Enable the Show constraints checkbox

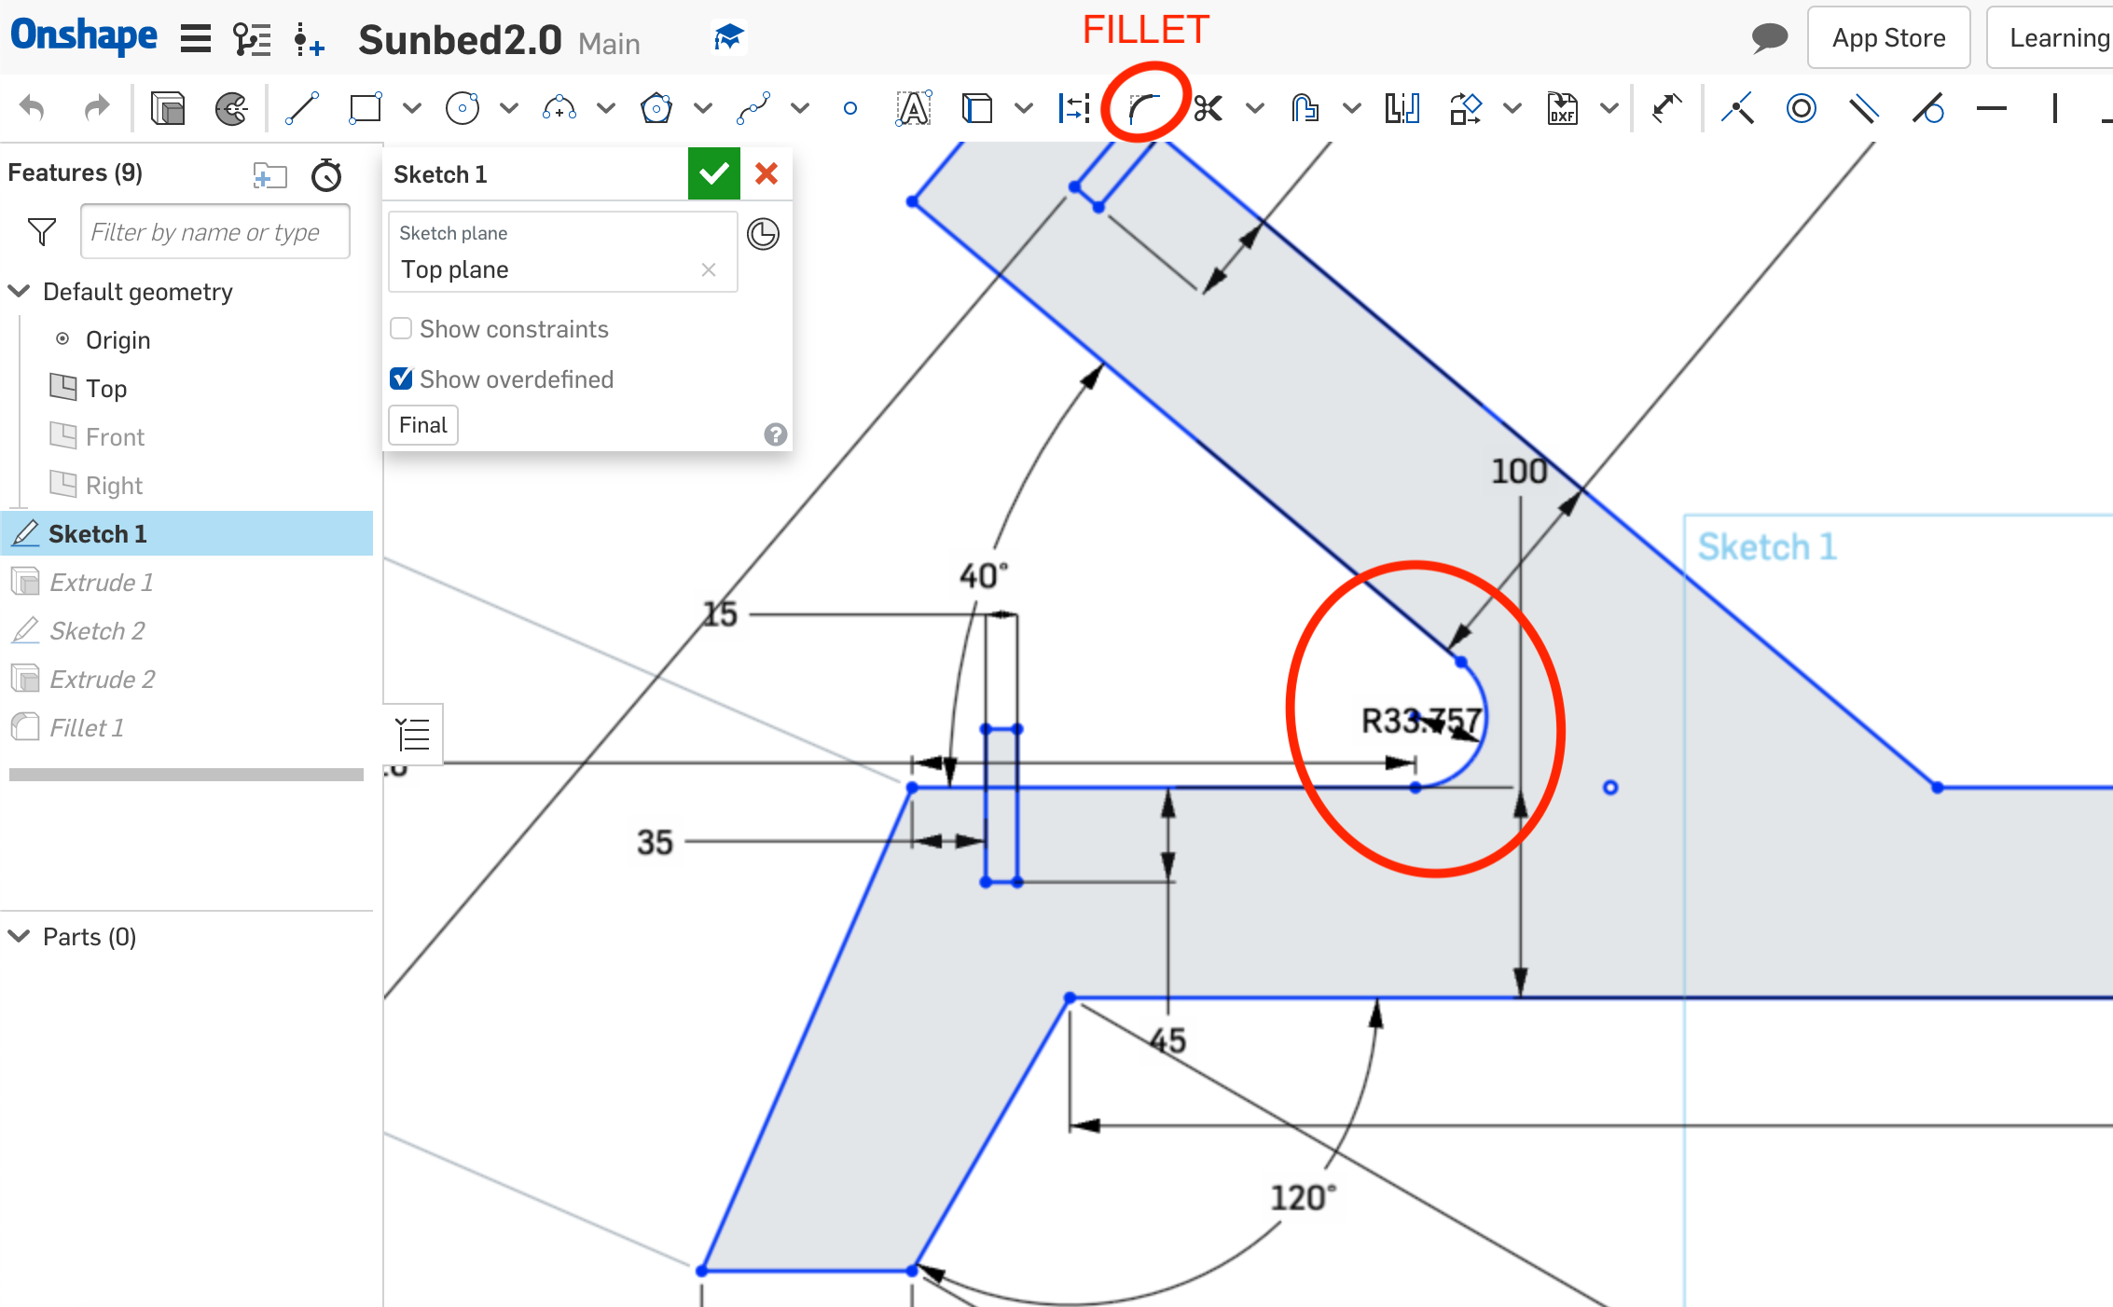pos(401,328)
